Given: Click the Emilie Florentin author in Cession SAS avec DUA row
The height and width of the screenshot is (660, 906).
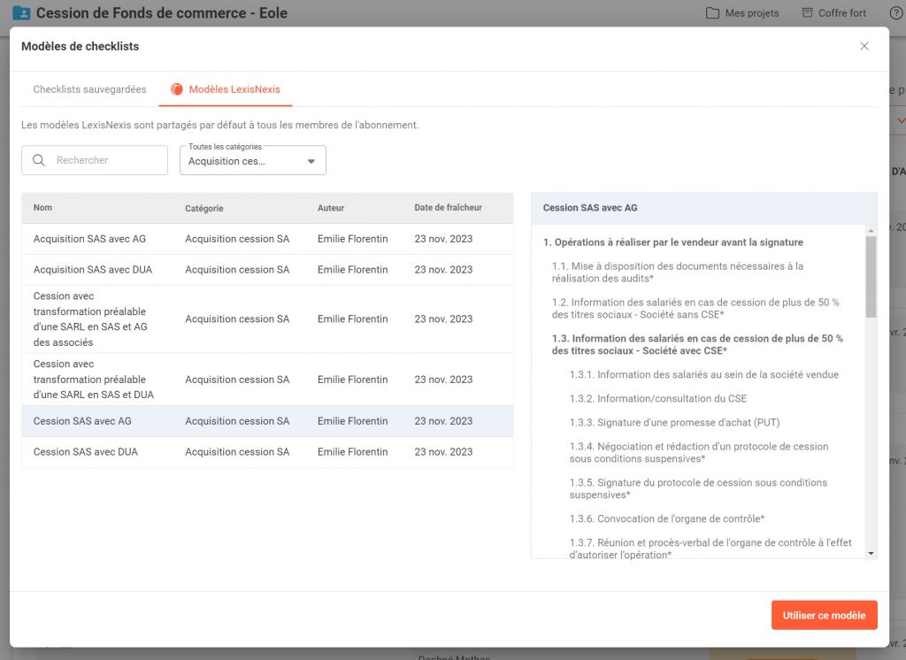Looking at the screenshot, I should (x=352, y=452).
